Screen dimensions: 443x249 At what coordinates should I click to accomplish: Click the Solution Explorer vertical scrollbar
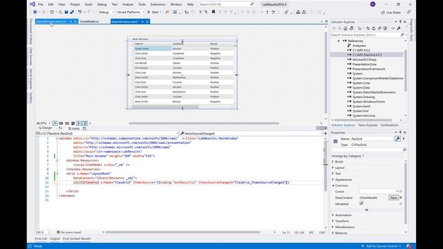(x=406, y=71)
